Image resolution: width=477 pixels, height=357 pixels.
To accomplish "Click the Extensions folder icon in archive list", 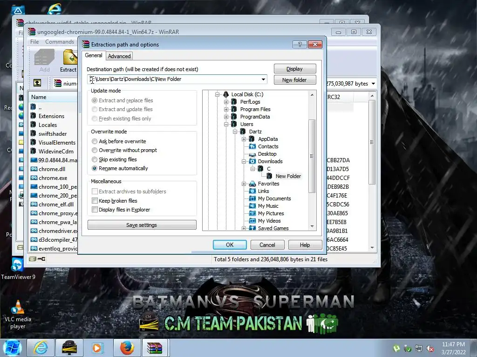I will pyautogui.click(x=34, y=116).
